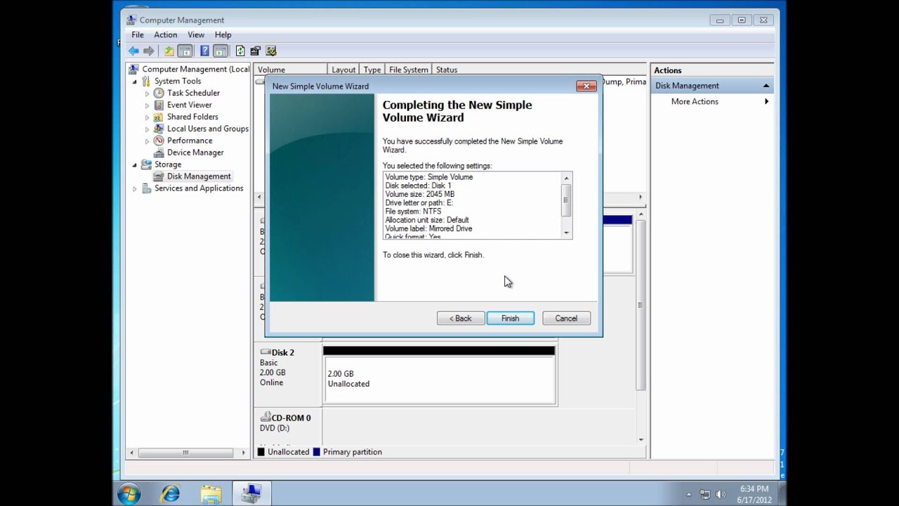
Task: Click More Actions in the Actions pane
Action: (695, 101)
